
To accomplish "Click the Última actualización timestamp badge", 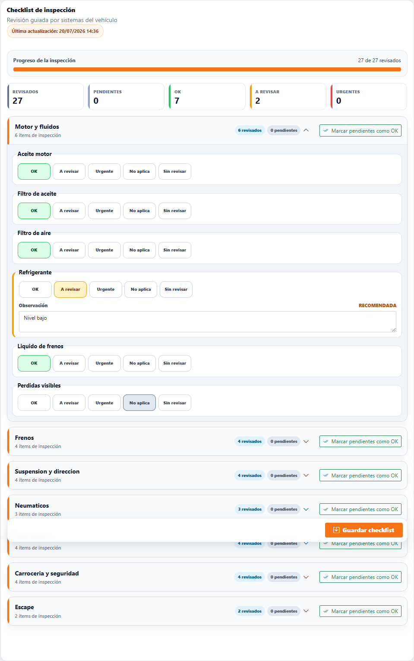I will (55, 31).
